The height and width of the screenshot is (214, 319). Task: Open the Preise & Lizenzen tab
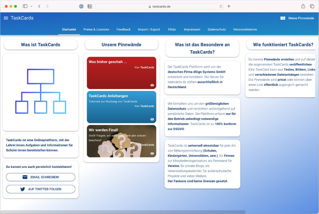pos(96,29)
